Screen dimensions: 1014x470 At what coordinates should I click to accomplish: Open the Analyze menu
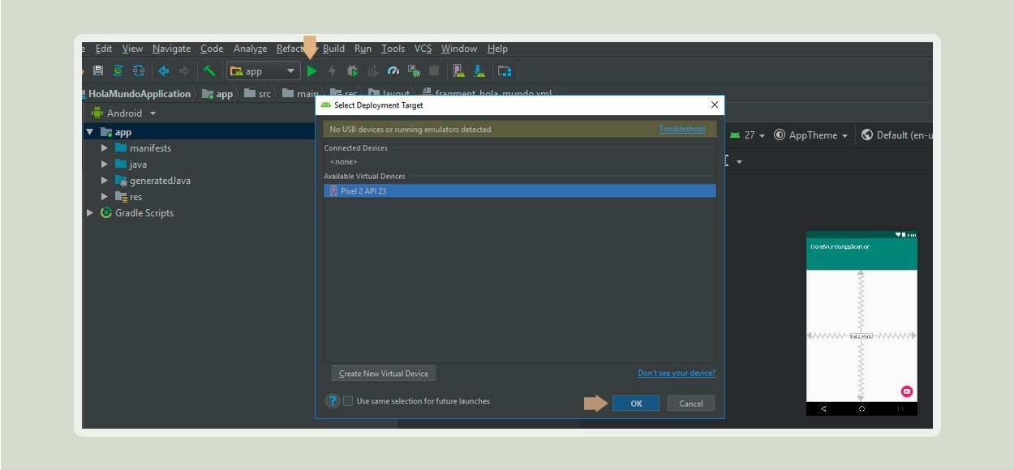[x=250, y=49]
